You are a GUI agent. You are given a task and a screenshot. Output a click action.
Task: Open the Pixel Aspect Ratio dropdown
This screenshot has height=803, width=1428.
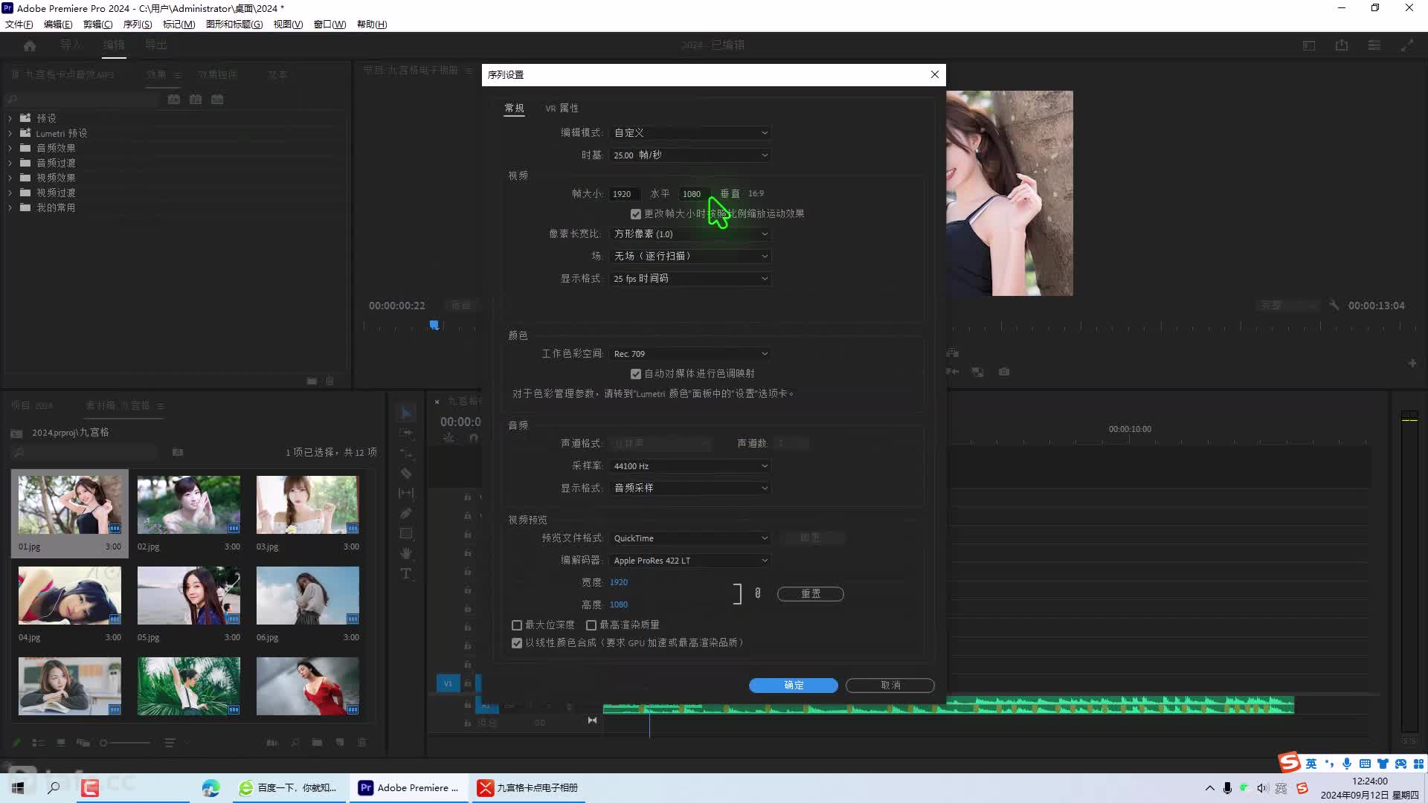coord(690,233)
